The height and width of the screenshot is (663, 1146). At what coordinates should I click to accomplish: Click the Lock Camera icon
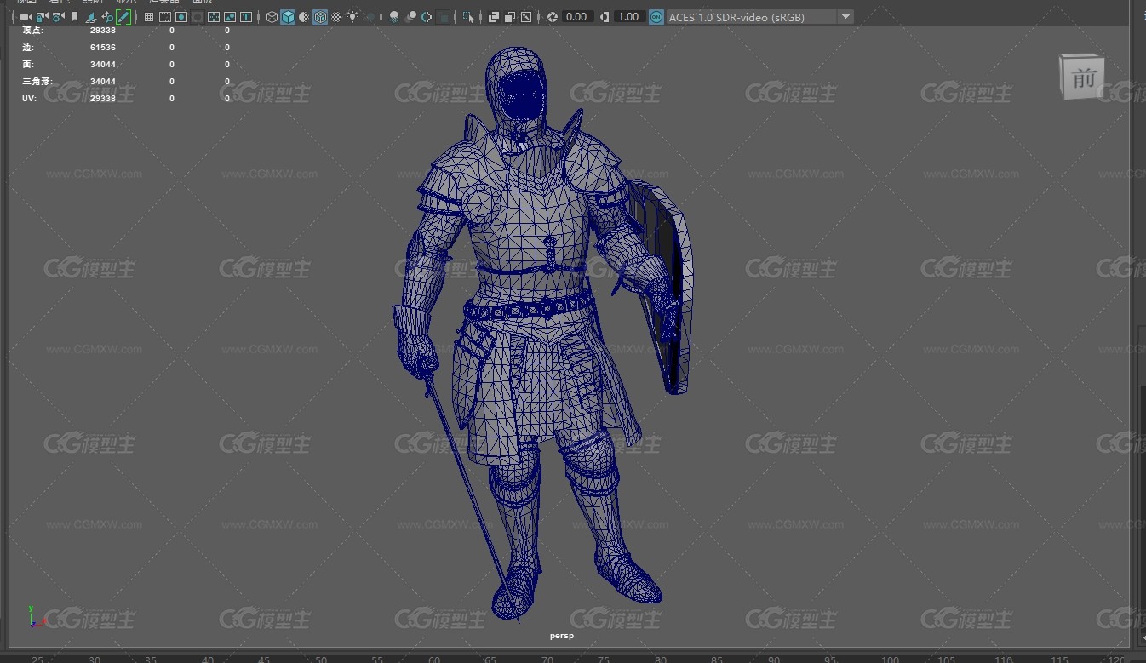click(42, 17)
